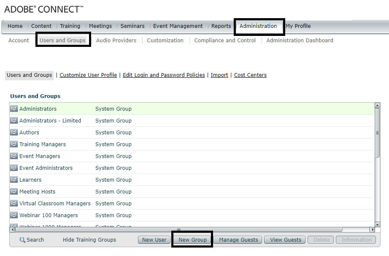This screenshot has height=256, width=389.
Task: Open the Home tab
Action: tap(15, 26)
